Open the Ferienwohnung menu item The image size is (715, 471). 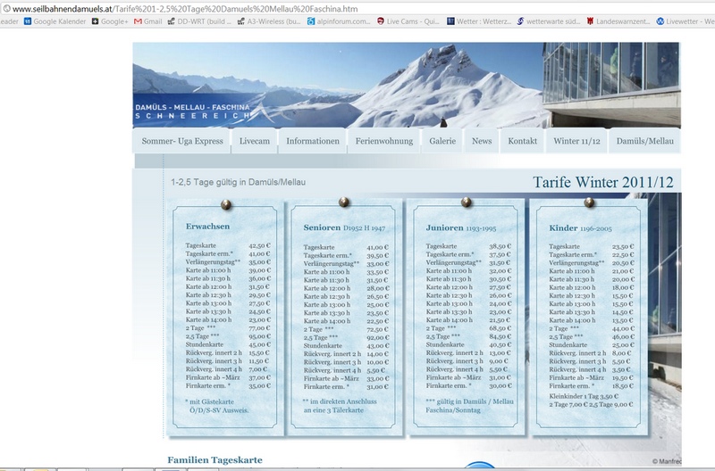pyautogui.click(x=385, y=142)
